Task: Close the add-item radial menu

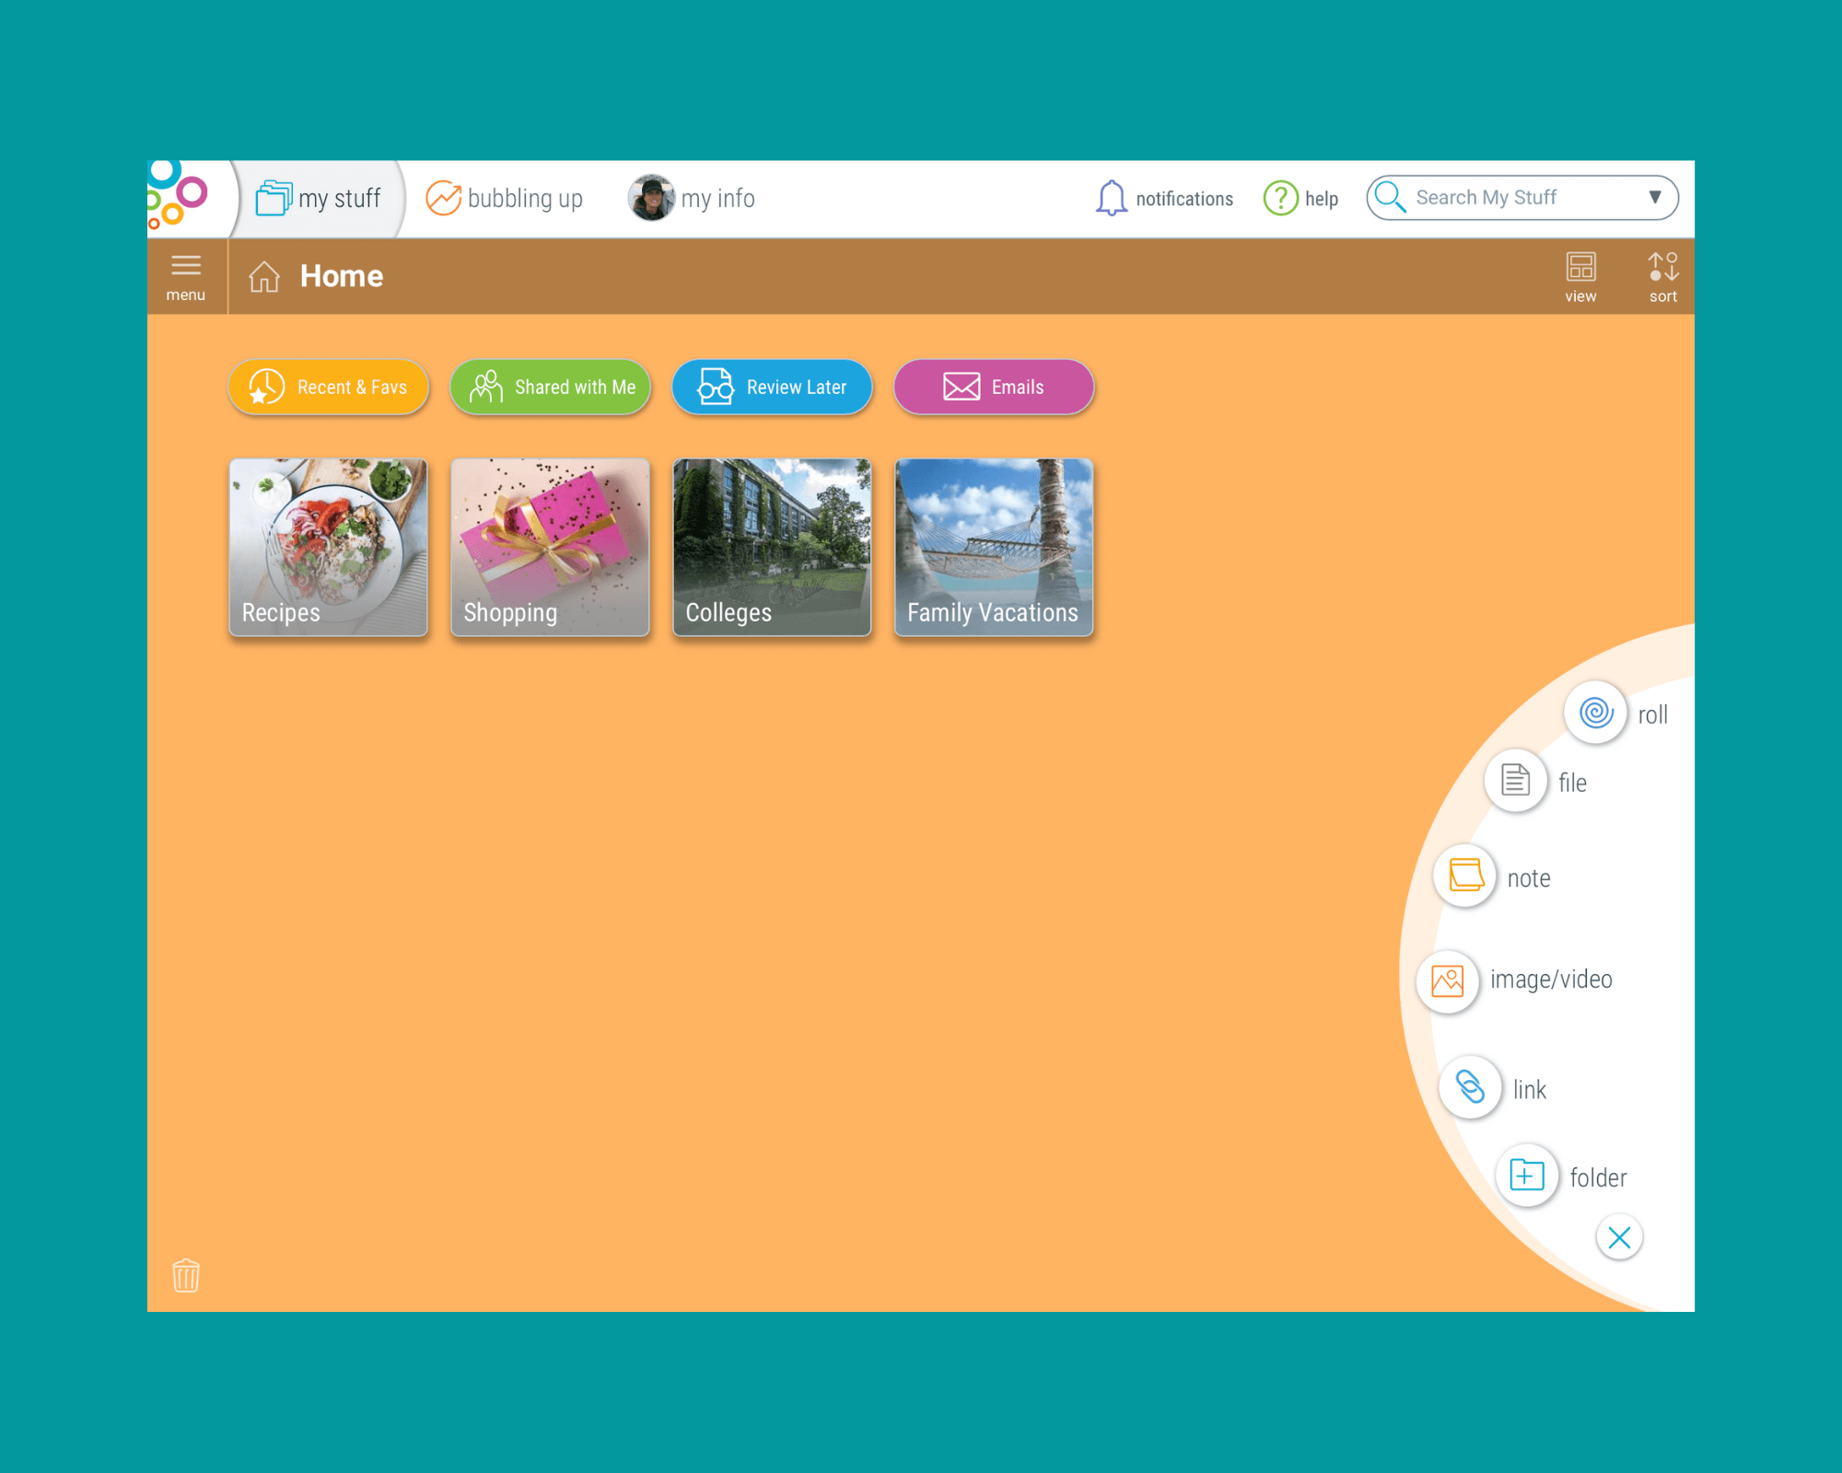Action: click(x=1619, y=1238)
